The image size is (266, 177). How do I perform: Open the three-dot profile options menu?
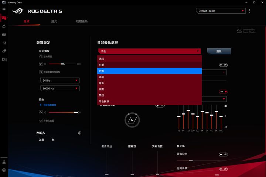249,11
